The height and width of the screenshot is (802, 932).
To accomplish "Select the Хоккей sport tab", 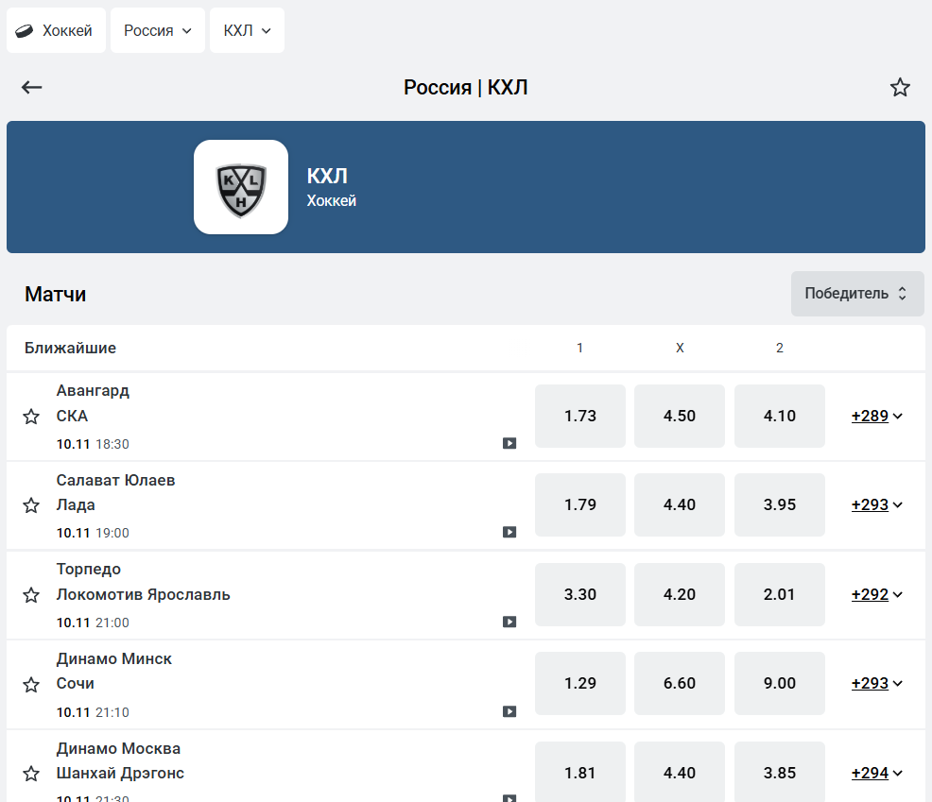I will (56, 31).
